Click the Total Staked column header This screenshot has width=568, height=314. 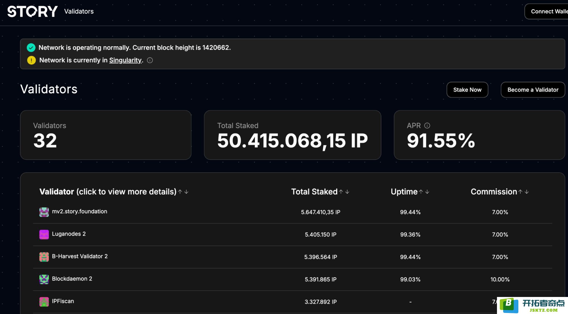point(314,192)
